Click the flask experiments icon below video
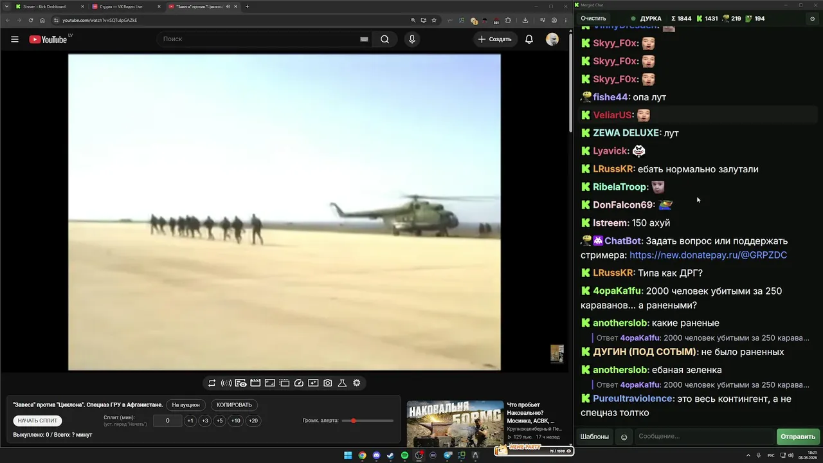The image size is (823, 463). 342,383
